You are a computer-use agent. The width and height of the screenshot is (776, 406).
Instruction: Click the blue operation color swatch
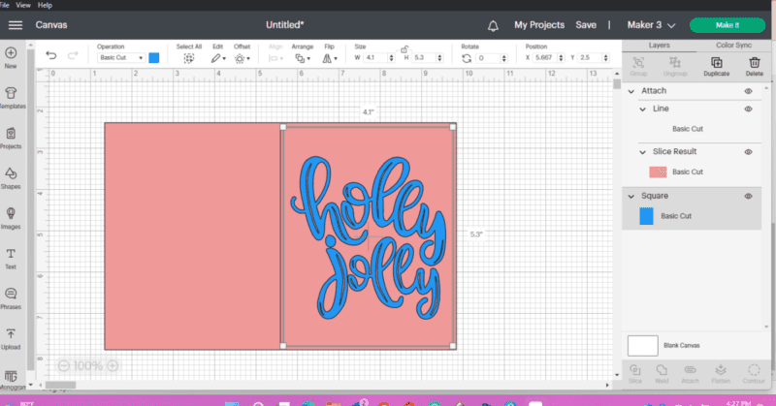[x=154, y=58]
